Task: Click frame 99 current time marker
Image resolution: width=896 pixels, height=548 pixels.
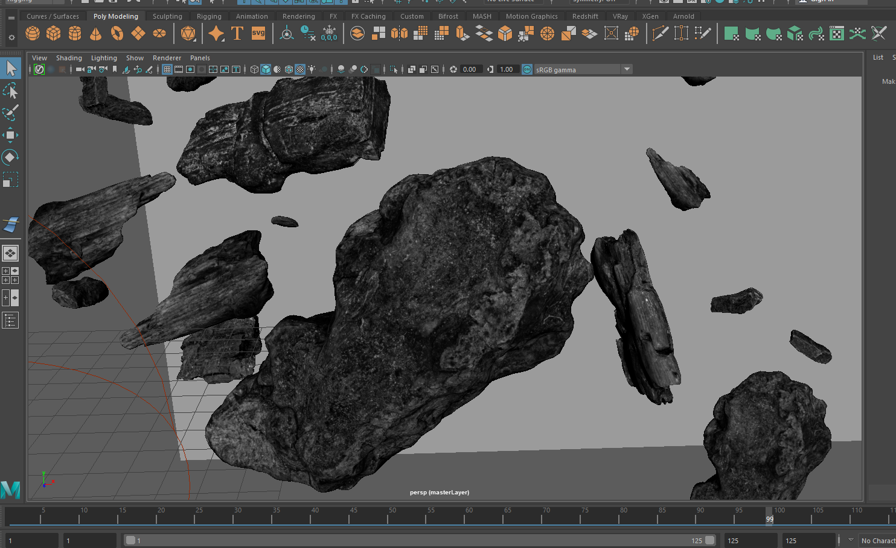Action: pos(769,517)
